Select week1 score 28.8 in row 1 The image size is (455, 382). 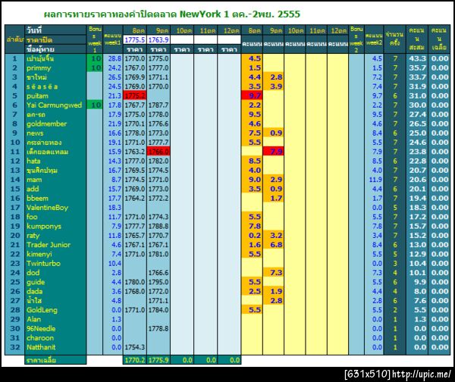click(115, 58)
